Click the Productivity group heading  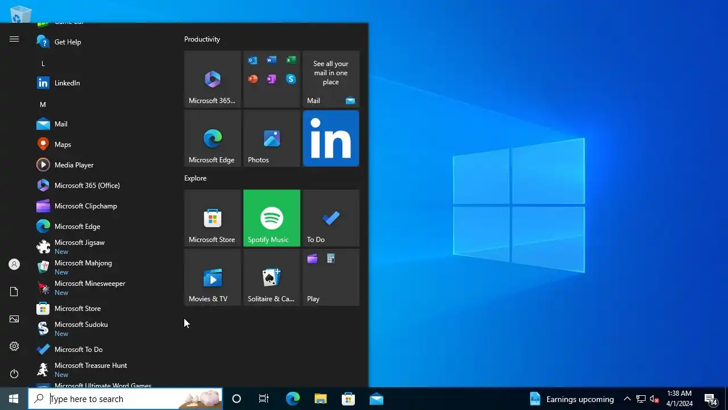202,39
